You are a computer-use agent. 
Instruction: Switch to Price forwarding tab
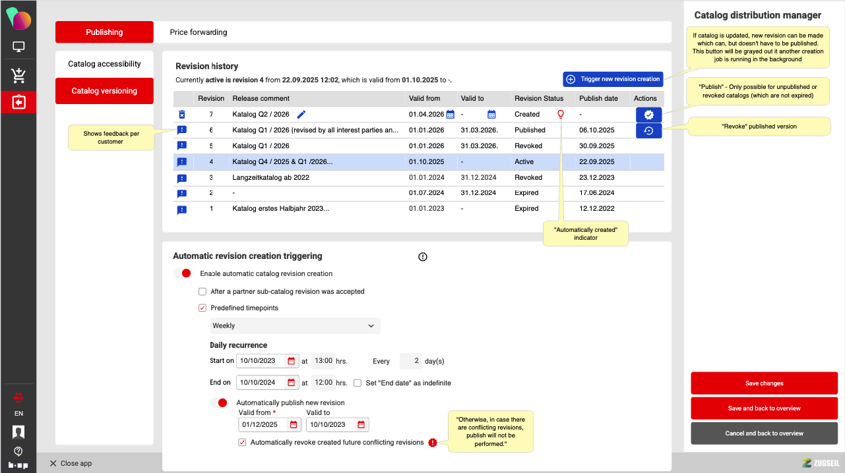(199, 32)
